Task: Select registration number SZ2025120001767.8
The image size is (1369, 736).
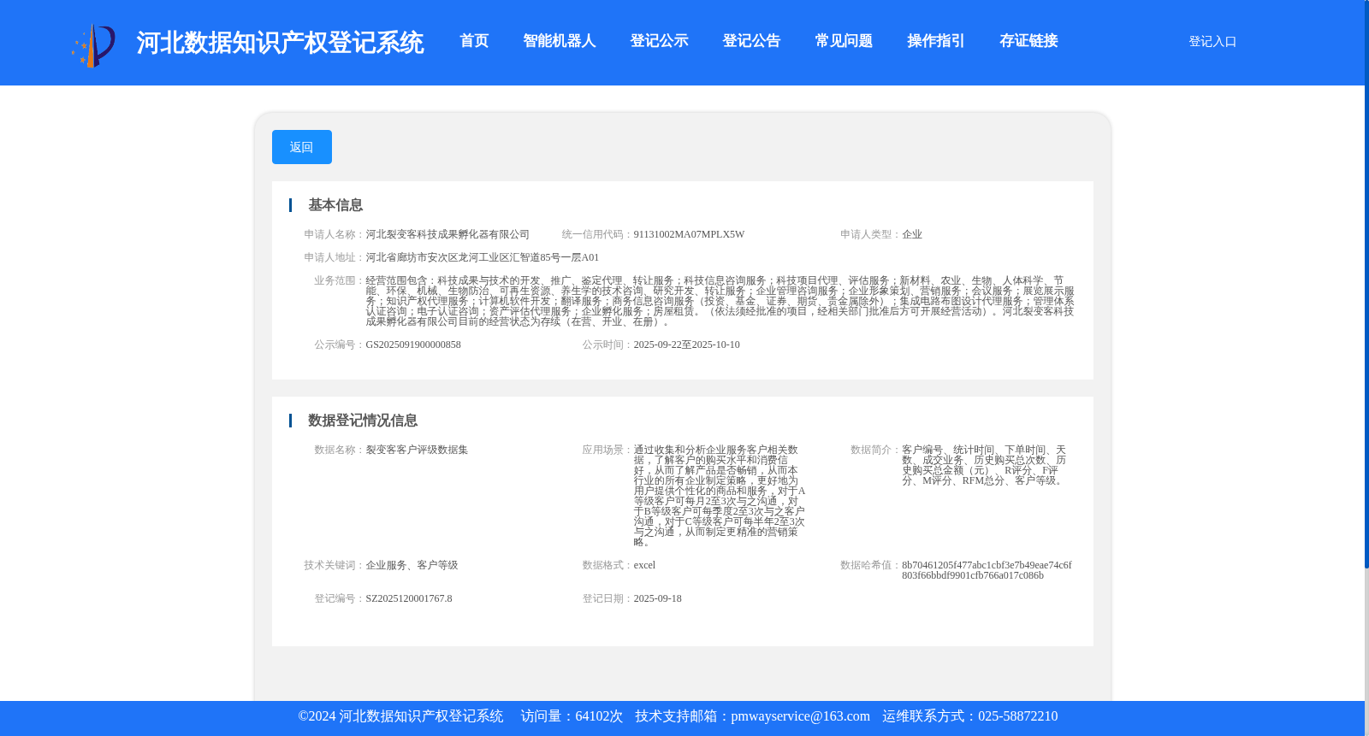Action: click(409, 598)
